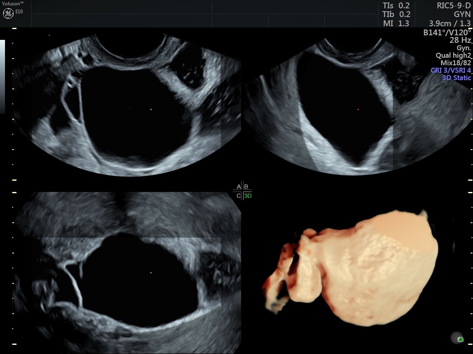Click the CRI 3/VSRI 4 setting
Screen dimensions: 473x354
(451, 70)
